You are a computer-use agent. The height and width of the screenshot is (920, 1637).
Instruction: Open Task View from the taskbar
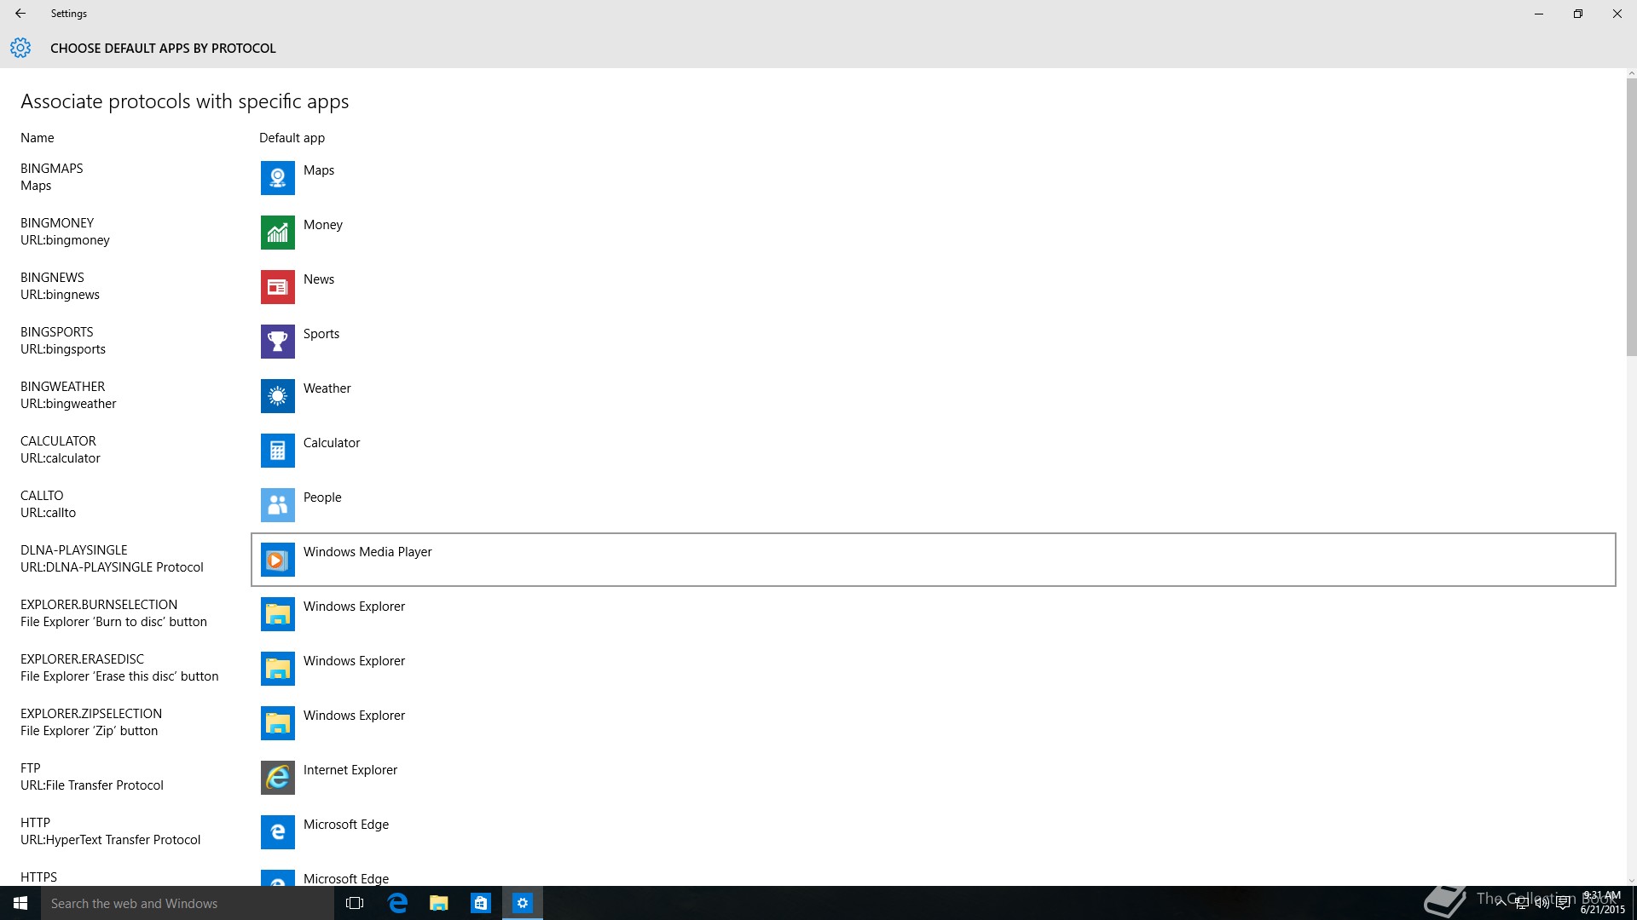(355, 903)
